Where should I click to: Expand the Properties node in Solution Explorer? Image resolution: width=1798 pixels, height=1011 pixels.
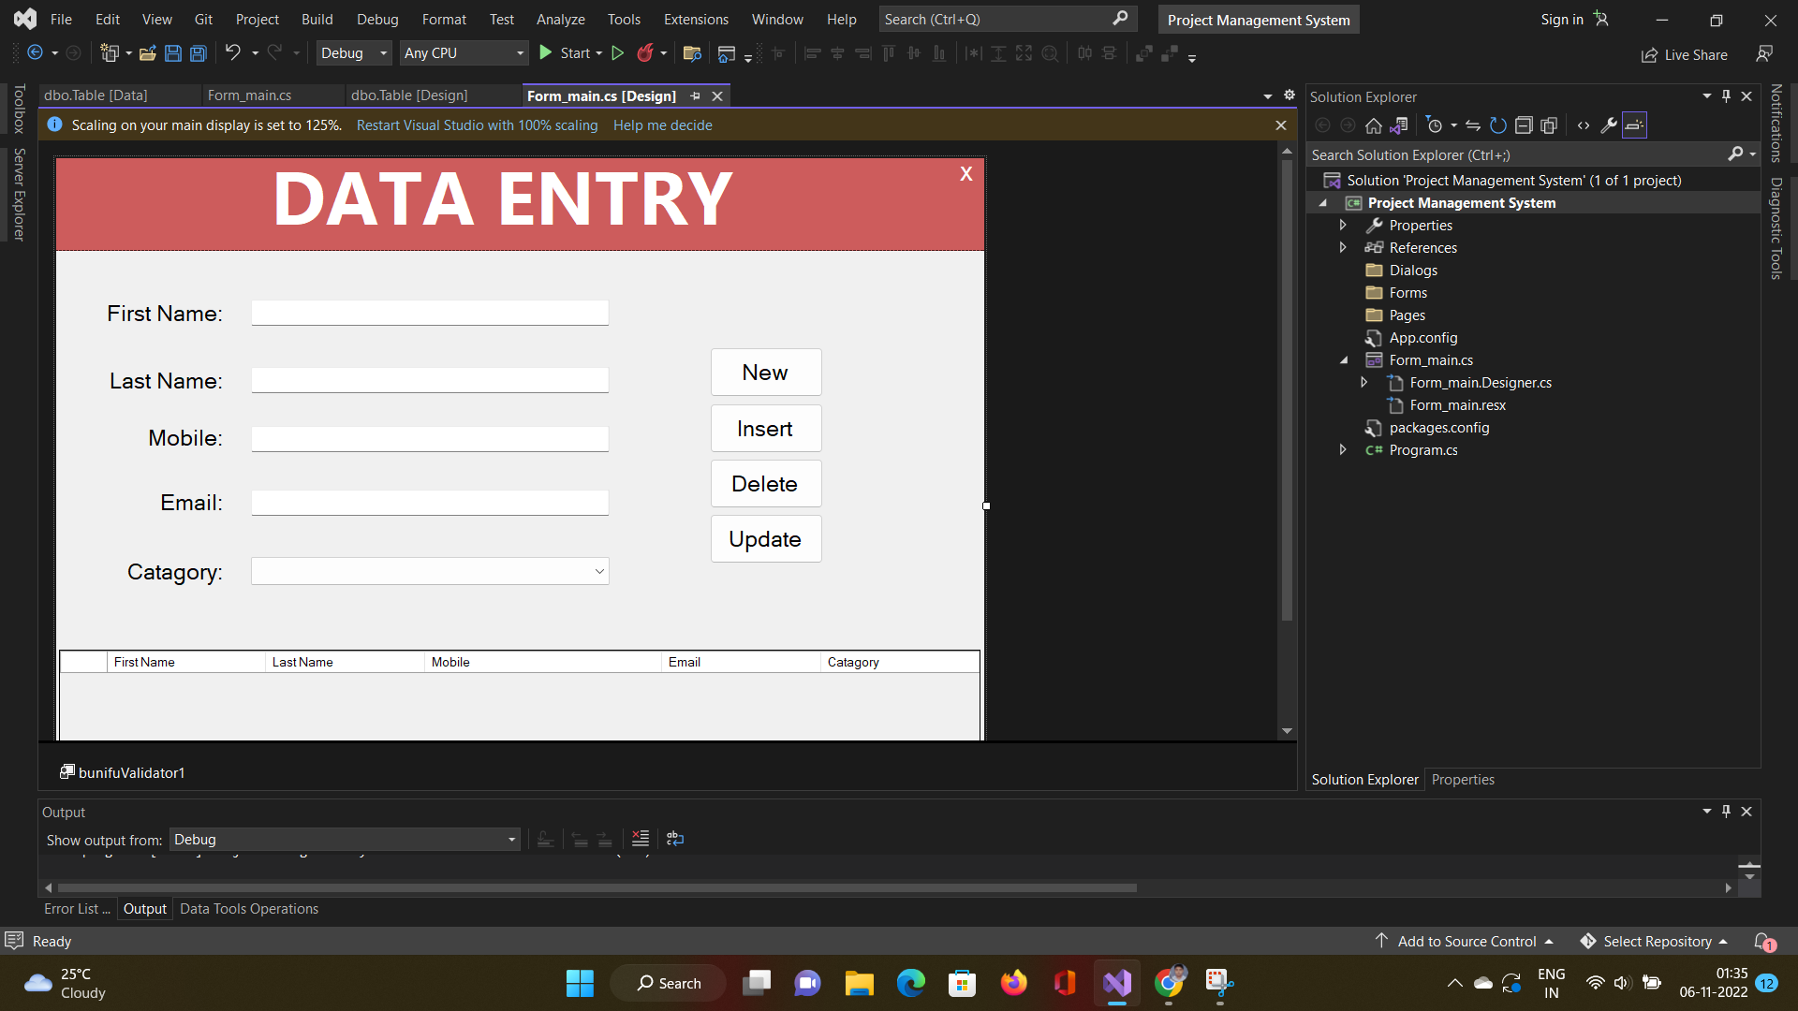(x=1343, y=226)
